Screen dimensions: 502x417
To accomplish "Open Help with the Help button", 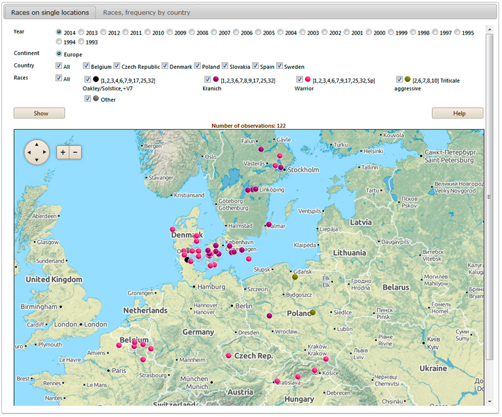I will tap(458, 113).
